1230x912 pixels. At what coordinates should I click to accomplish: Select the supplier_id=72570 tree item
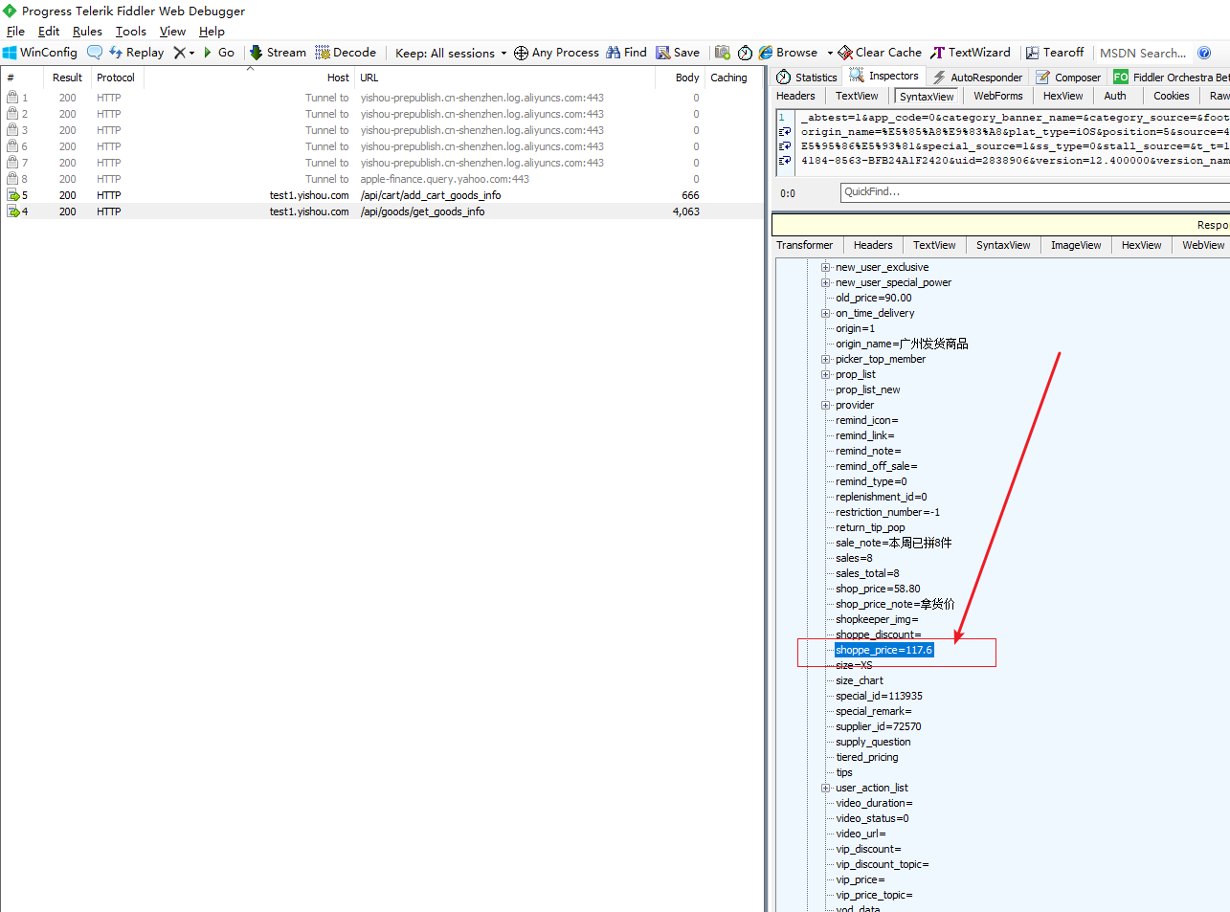(878, 726)
